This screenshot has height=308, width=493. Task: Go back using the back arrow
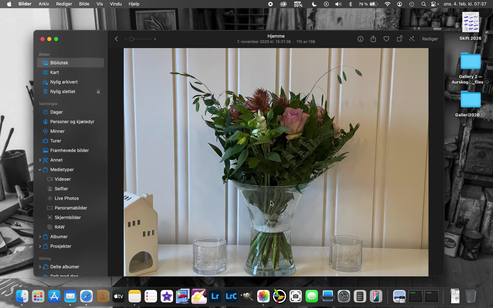pyautogui.click(x=116, y=39)
